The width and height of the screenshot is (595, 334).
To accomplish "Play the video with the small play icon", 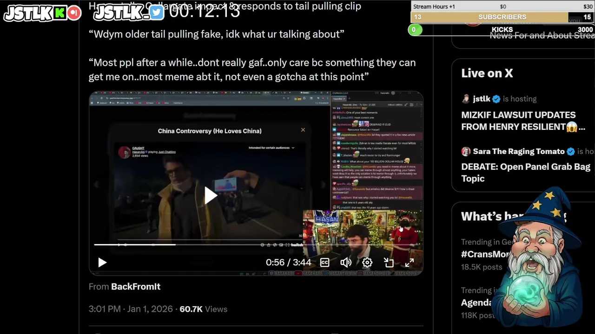I will click(x=102, y=263).
